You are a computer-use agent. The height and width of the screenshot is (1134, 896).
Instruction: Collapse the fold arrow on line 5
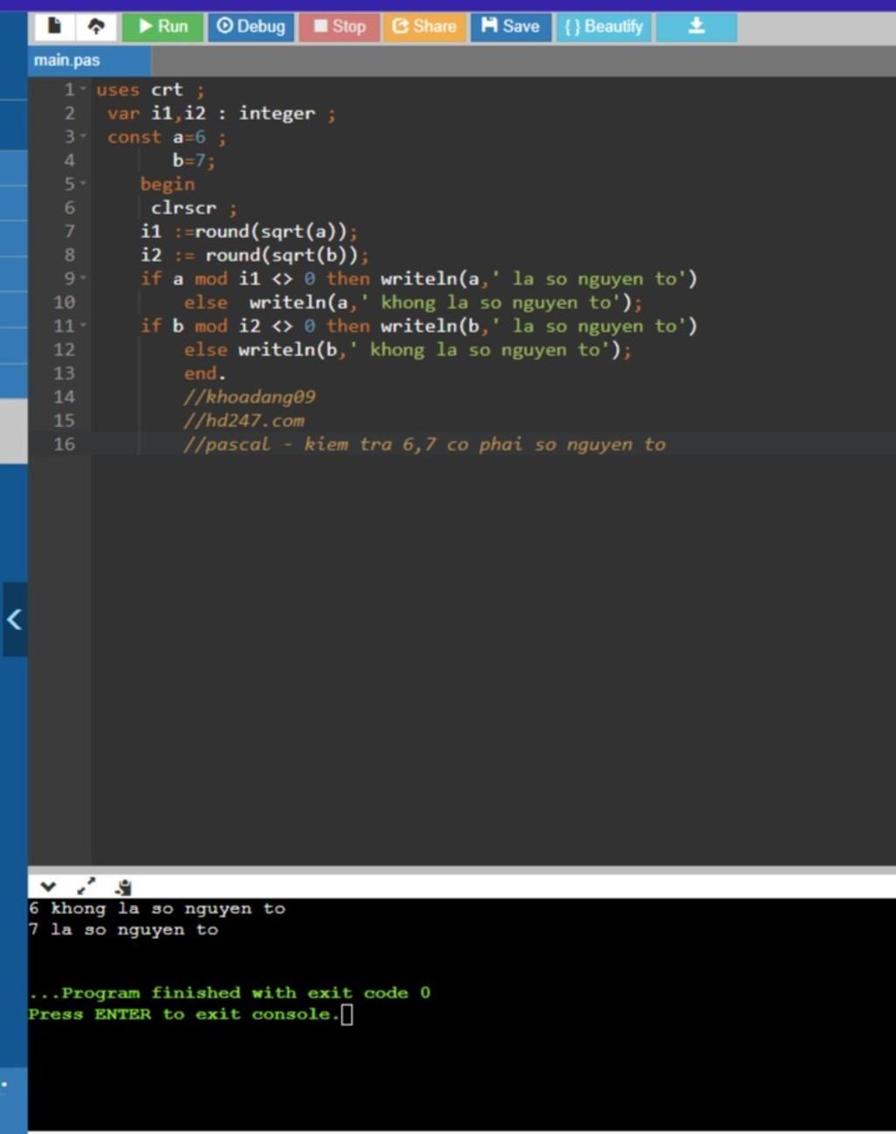[x=84, y=184]
